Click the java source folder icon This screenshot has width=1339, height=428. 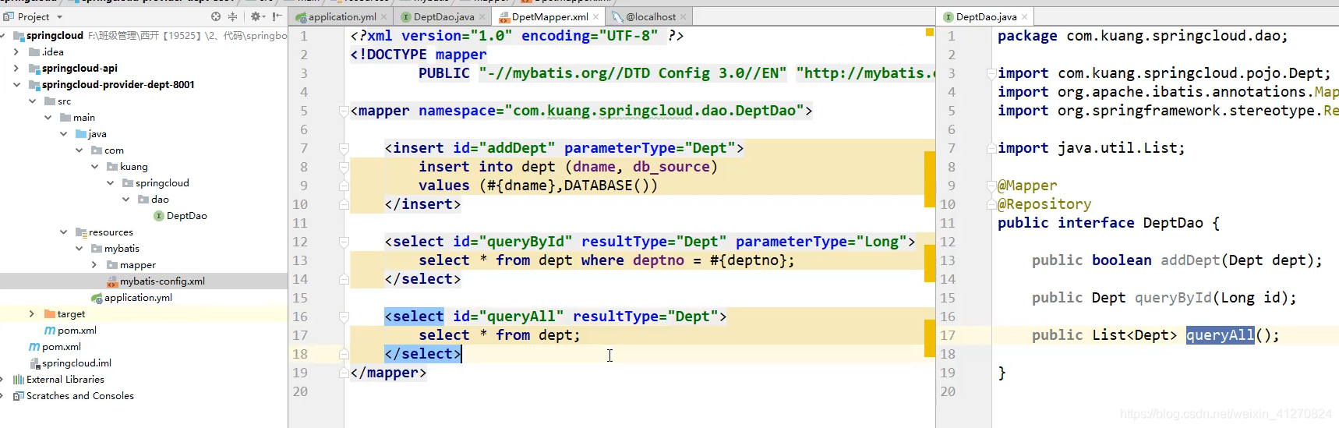(81, 134)
